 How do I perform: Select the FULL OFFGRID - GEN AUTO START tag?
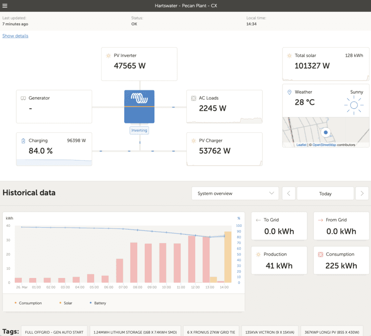(54, 332)
